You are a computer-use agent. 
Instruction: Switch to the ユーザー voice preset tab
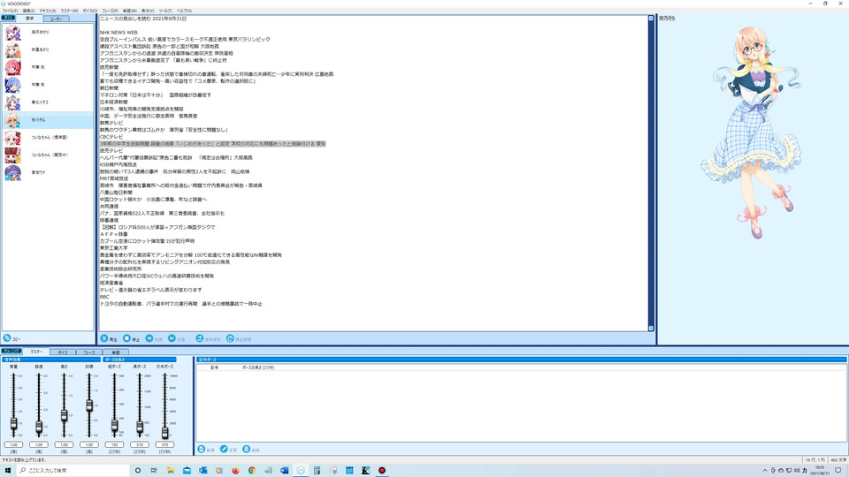click(56, 19)
